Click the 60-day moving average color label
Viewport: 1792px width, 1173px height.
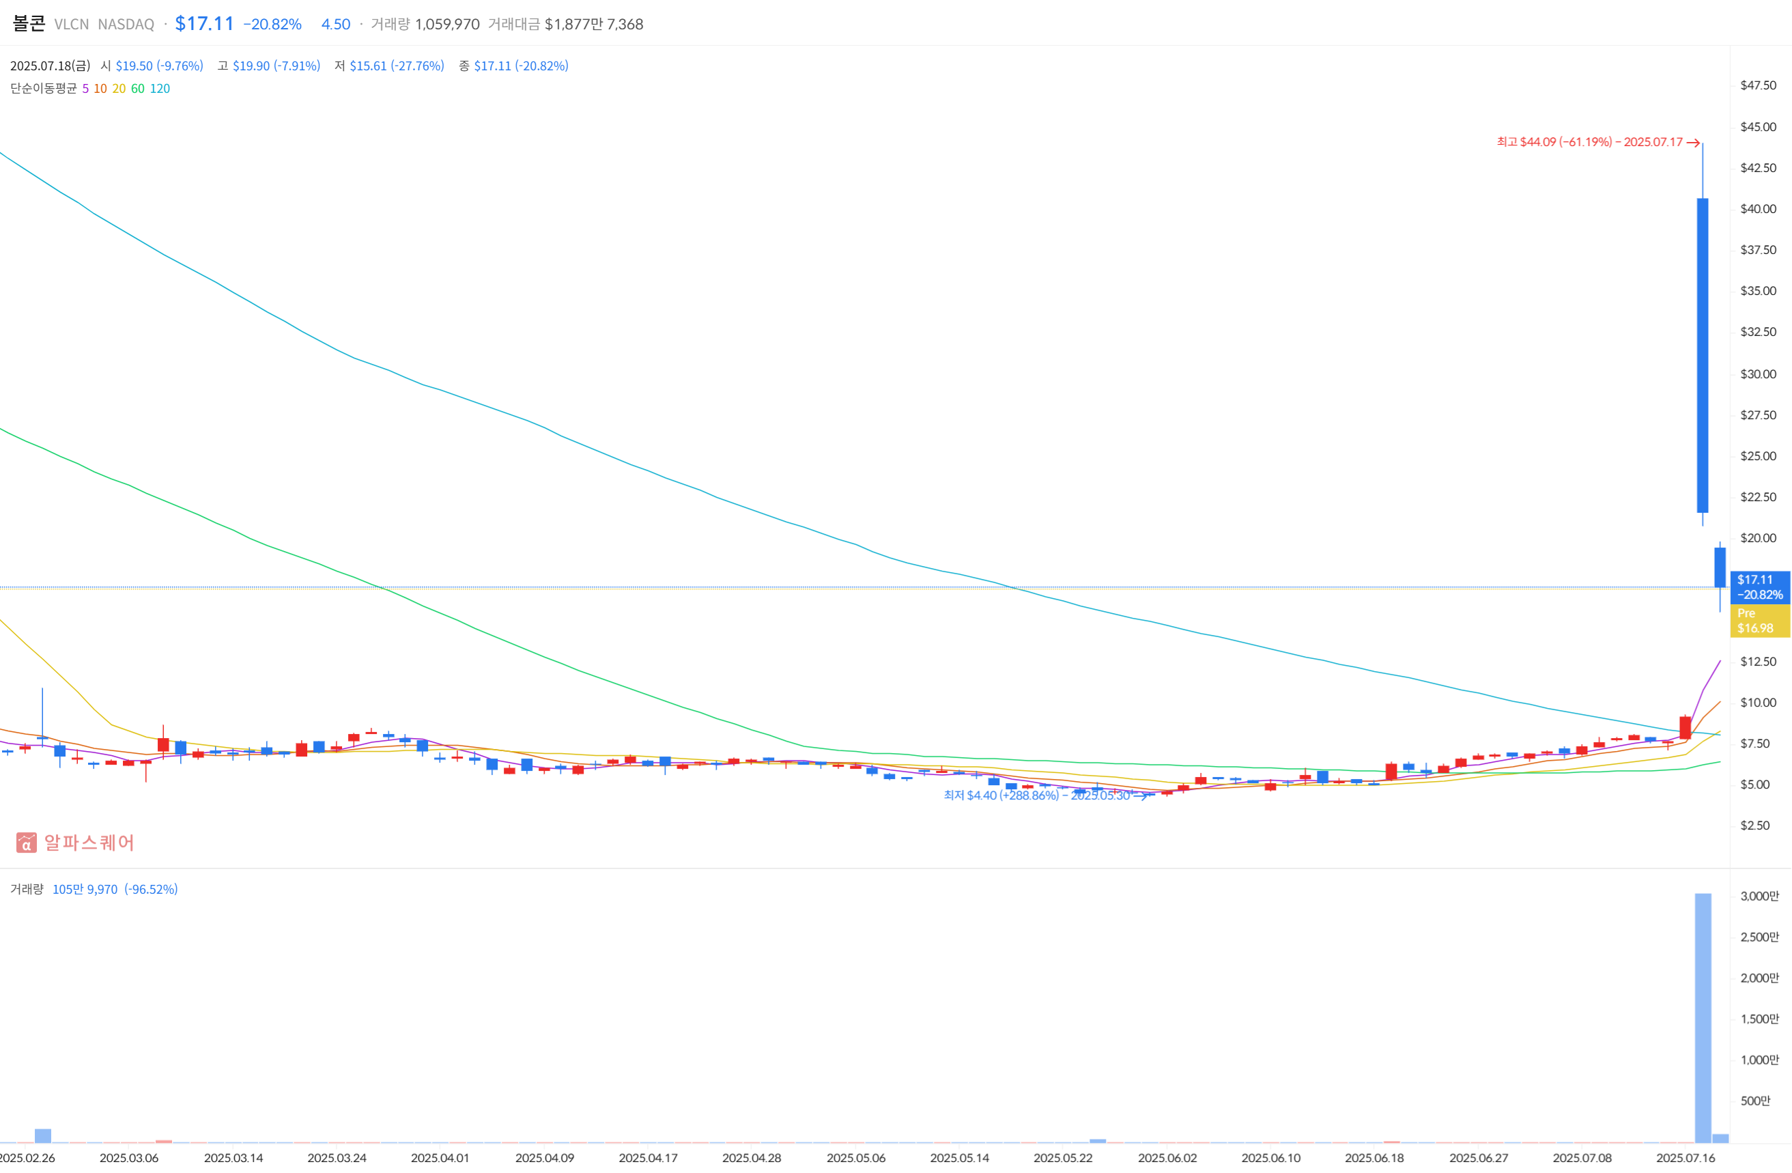pos(138,89)
